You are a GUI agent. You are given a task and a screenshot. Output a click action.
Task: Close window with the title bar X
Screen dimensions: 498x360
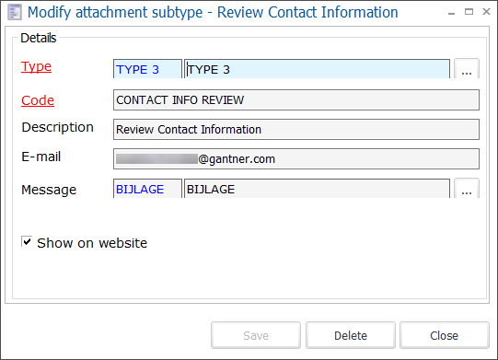tap(486, 12)
